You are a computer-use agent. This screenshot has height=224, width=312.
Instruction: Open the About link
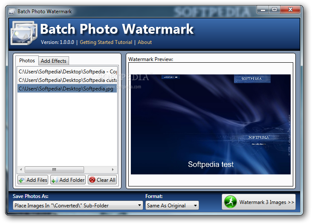point(144,42)
